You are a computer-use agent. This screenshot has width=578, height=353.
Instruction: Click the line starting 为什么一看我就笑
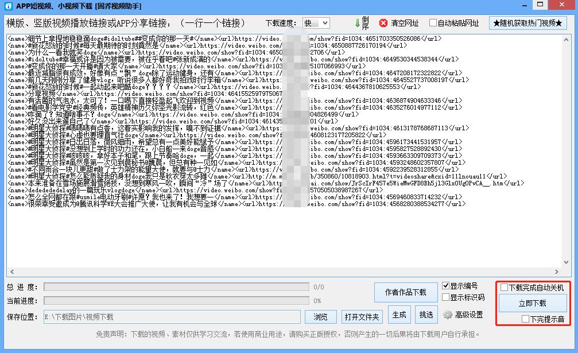point(176,52)
